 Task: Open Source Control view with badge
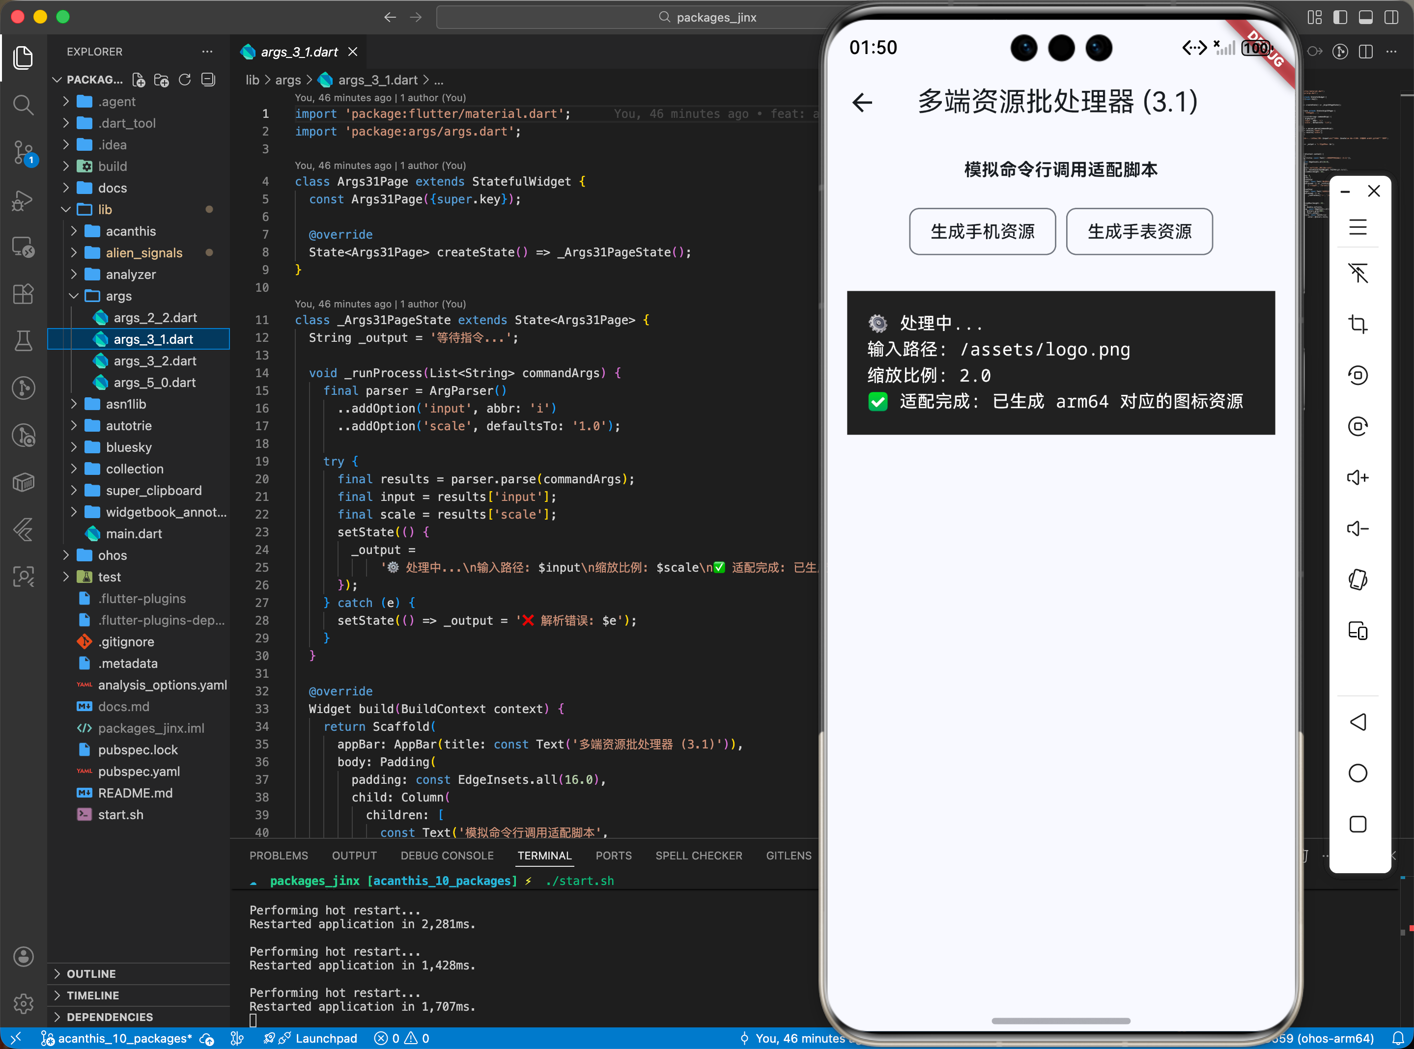click(24, 152)
